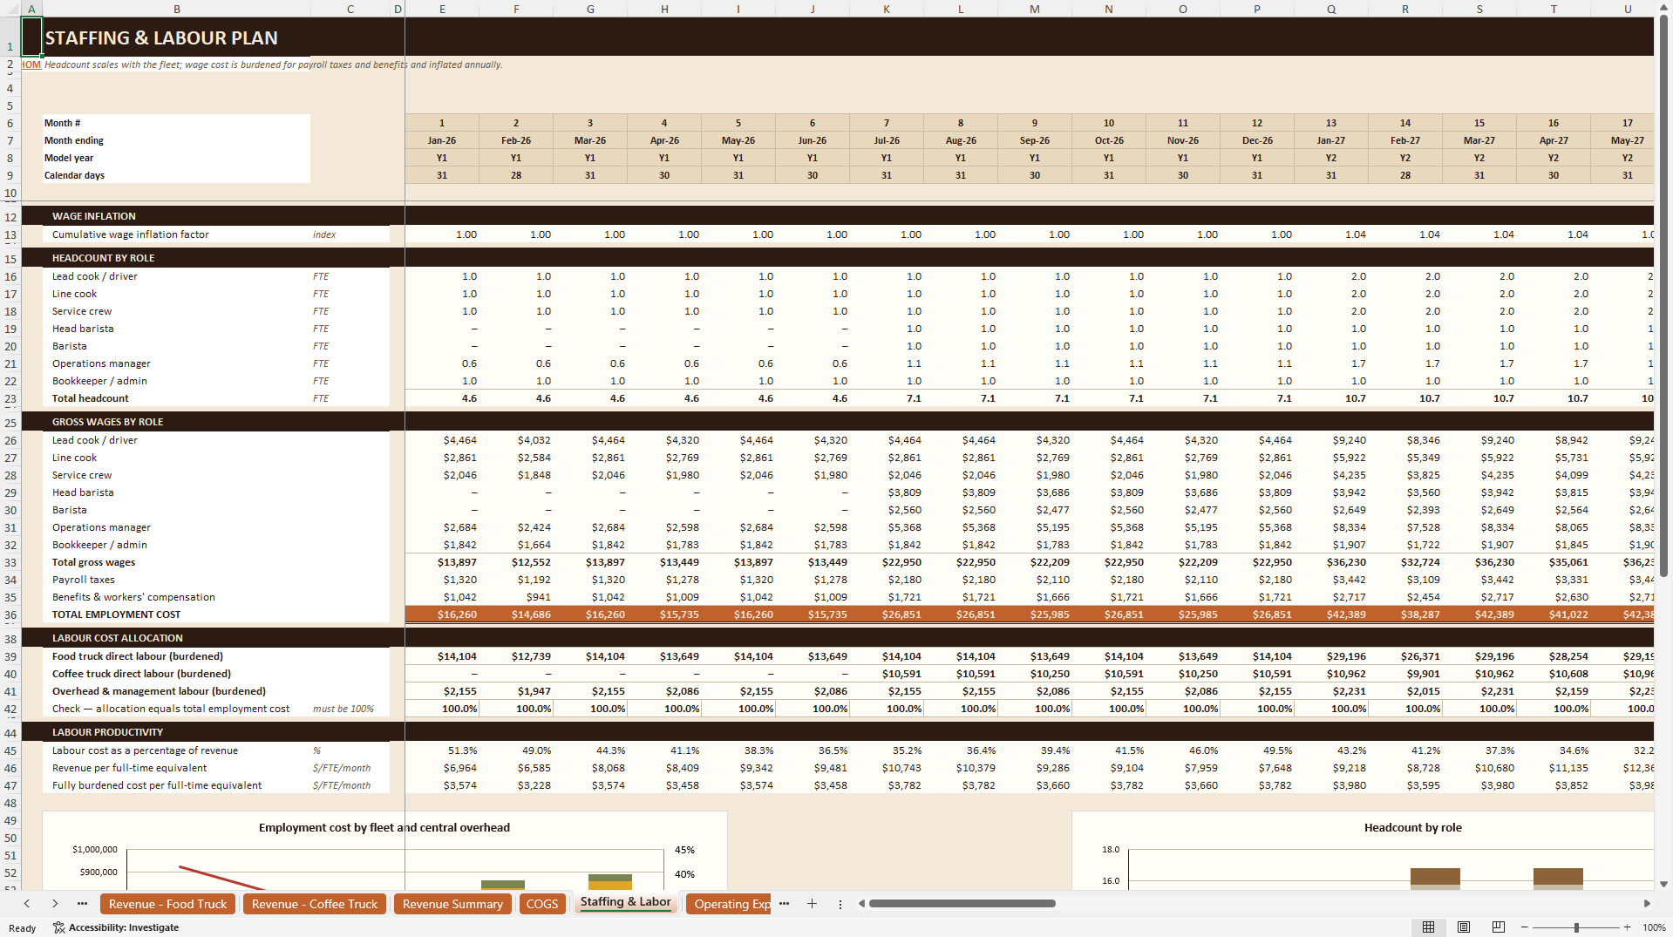Click LABOUR COST ALLOCATION section header
Image resolution: width=1673 pixels, height=937 pixels.
[117, 638]
